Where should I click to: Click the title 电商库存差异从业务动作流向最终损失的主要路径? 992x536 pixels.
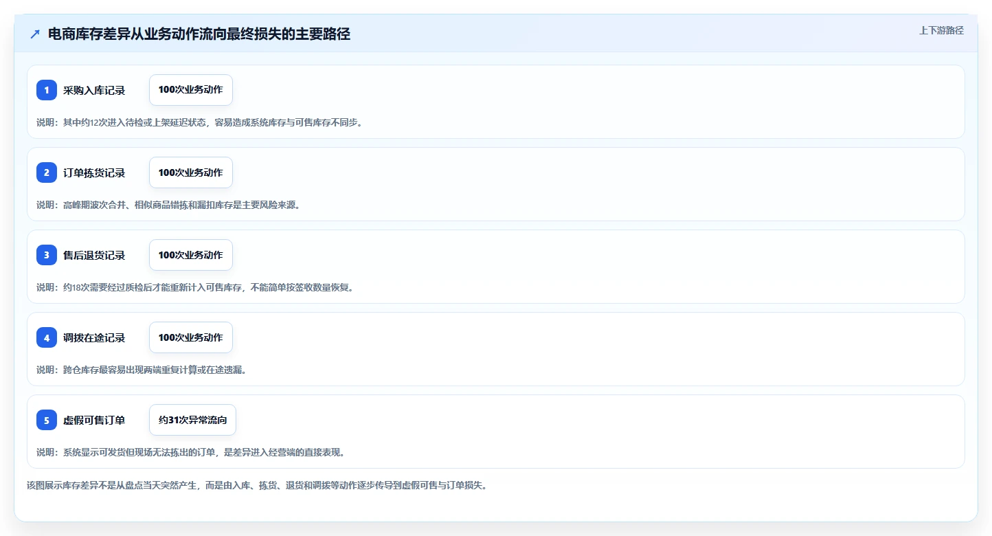click(x=199, y=34)
